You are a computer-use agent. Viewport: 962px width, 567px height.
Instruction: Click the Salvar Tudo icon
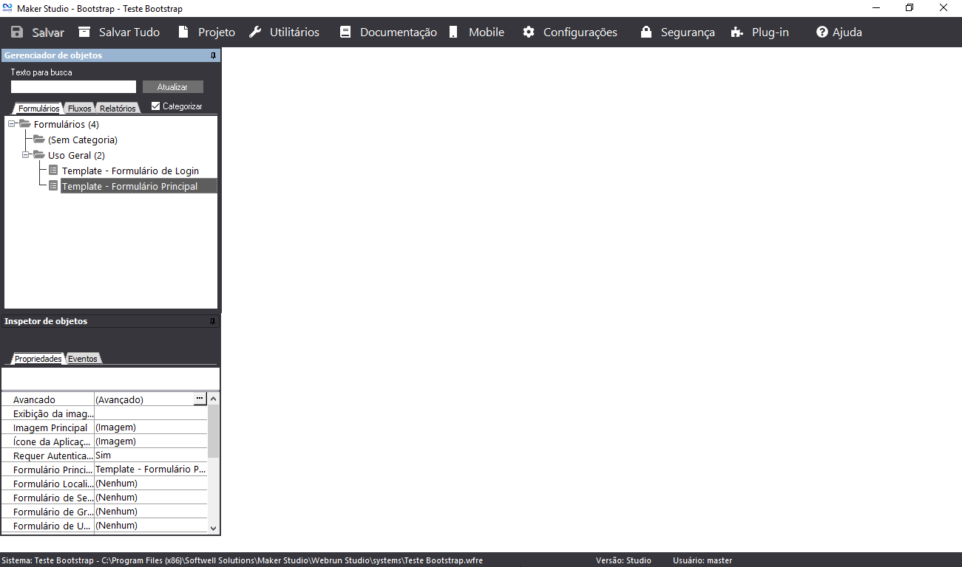(x=85, y=32)
